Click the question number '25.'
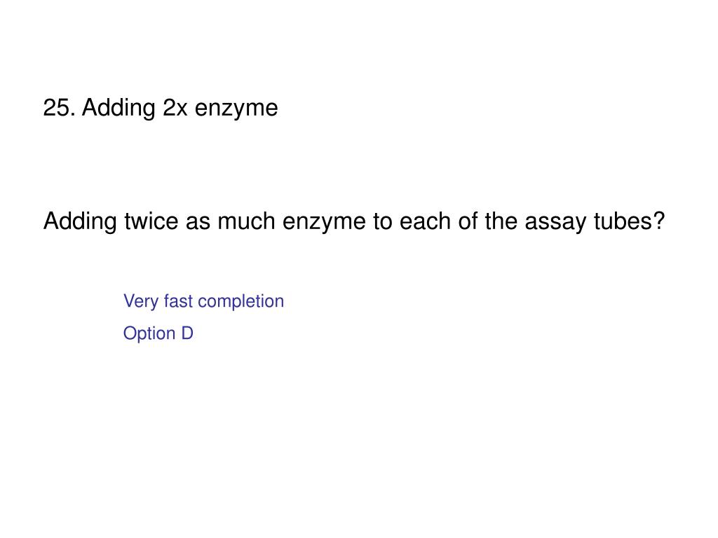Image resolution: width=718 pixels, height=538 pixels. tap(59, 109)
